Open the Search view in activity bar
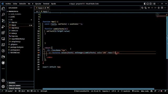 pyautogui.click(x=3, y=15)
